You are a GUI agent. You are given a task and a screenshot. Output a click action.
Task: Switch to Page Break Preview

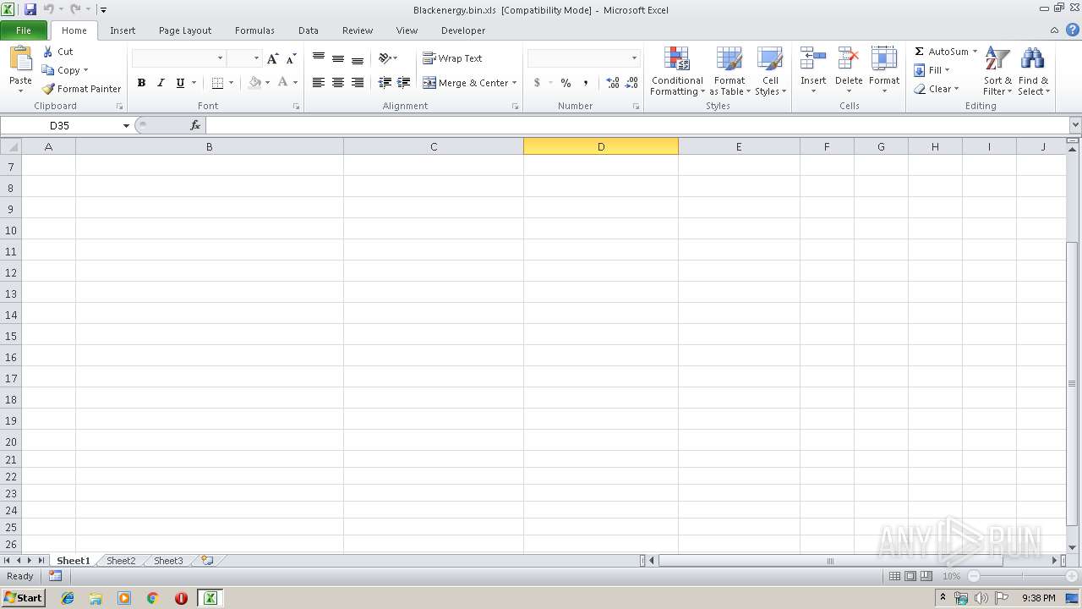[x=926, y=576]
